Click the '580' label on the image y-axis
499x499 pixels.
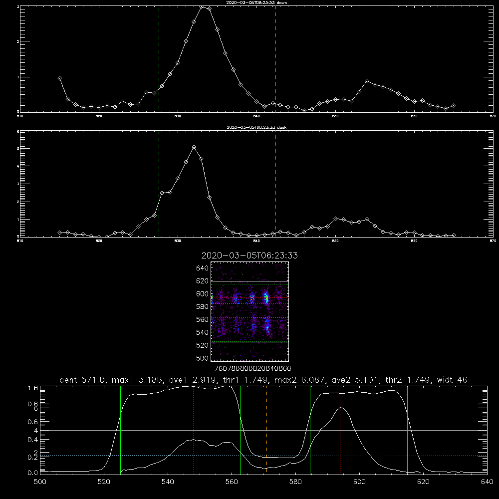tap(203, 307)
